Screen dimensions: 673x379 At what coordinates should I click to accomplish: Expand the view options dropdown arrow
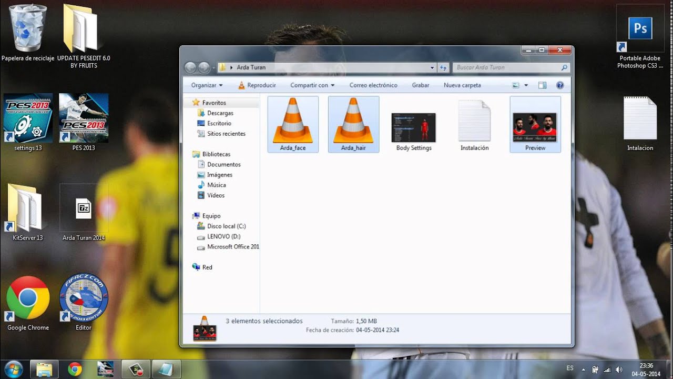click(526, 85)
